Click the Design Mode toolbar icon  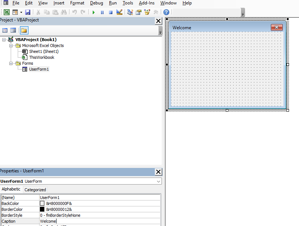pyautogui.click(x=119, y=12)
